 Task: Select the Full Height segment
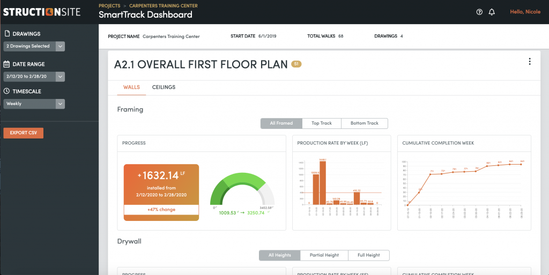(x=369, y=255)
